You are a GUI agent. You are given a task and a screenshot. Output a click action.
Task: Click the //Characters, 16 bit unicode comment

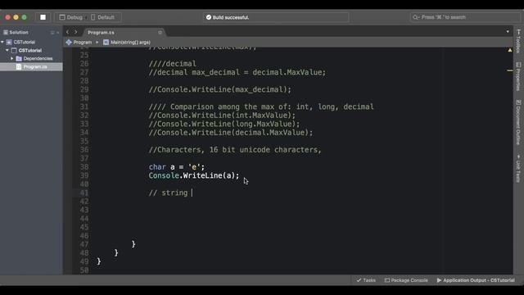pos(235,150)
